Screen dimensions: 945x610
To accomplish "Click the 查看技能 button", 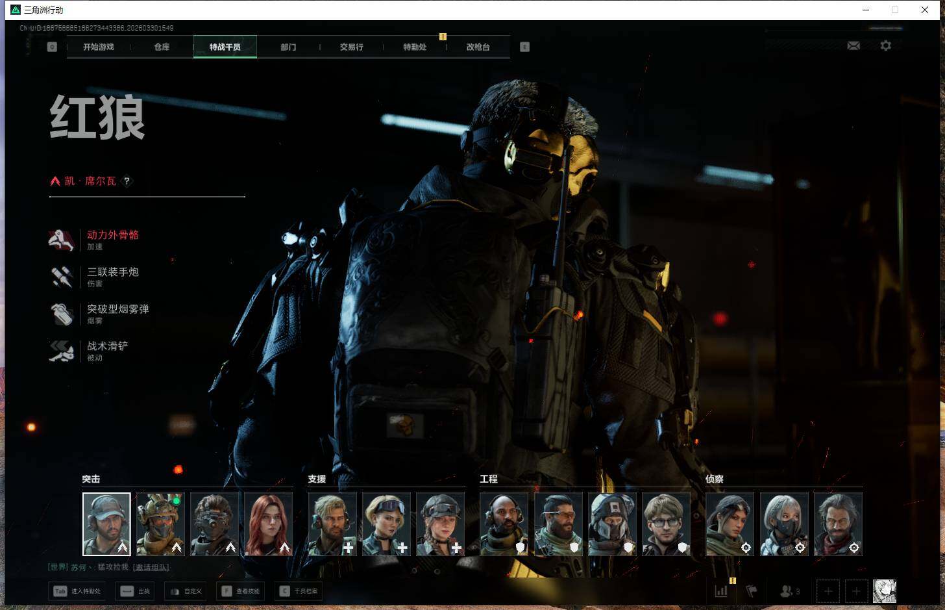I will coord(241,591).
